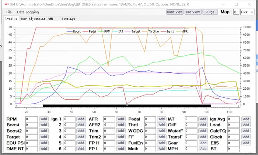
Task: Click the Throttle legend entry
Action: coord(150,31)
